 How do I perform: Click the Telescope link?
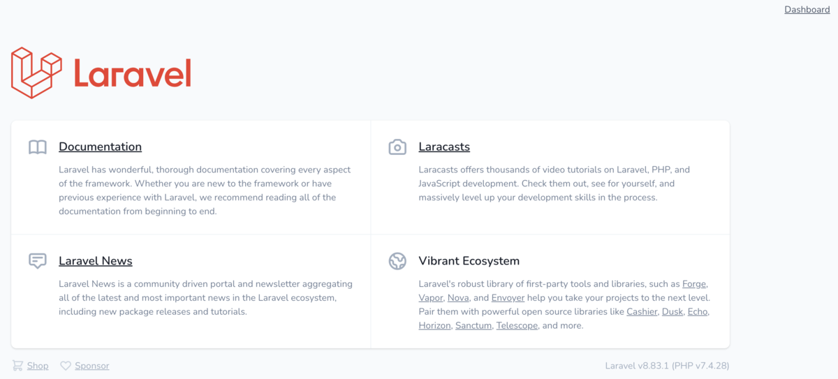(x=517, y=326)
